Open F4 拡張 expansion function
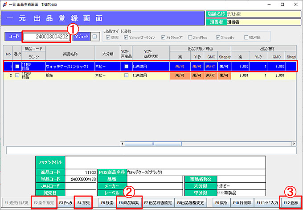The image size is (303, 210). (x=83, y=202)
